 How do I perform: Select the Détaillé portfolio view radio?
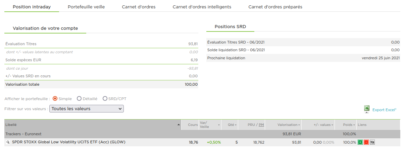79,99
